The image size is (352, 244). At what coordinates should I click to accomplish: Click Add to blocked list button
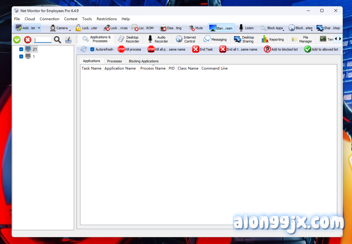pos(281,49)
